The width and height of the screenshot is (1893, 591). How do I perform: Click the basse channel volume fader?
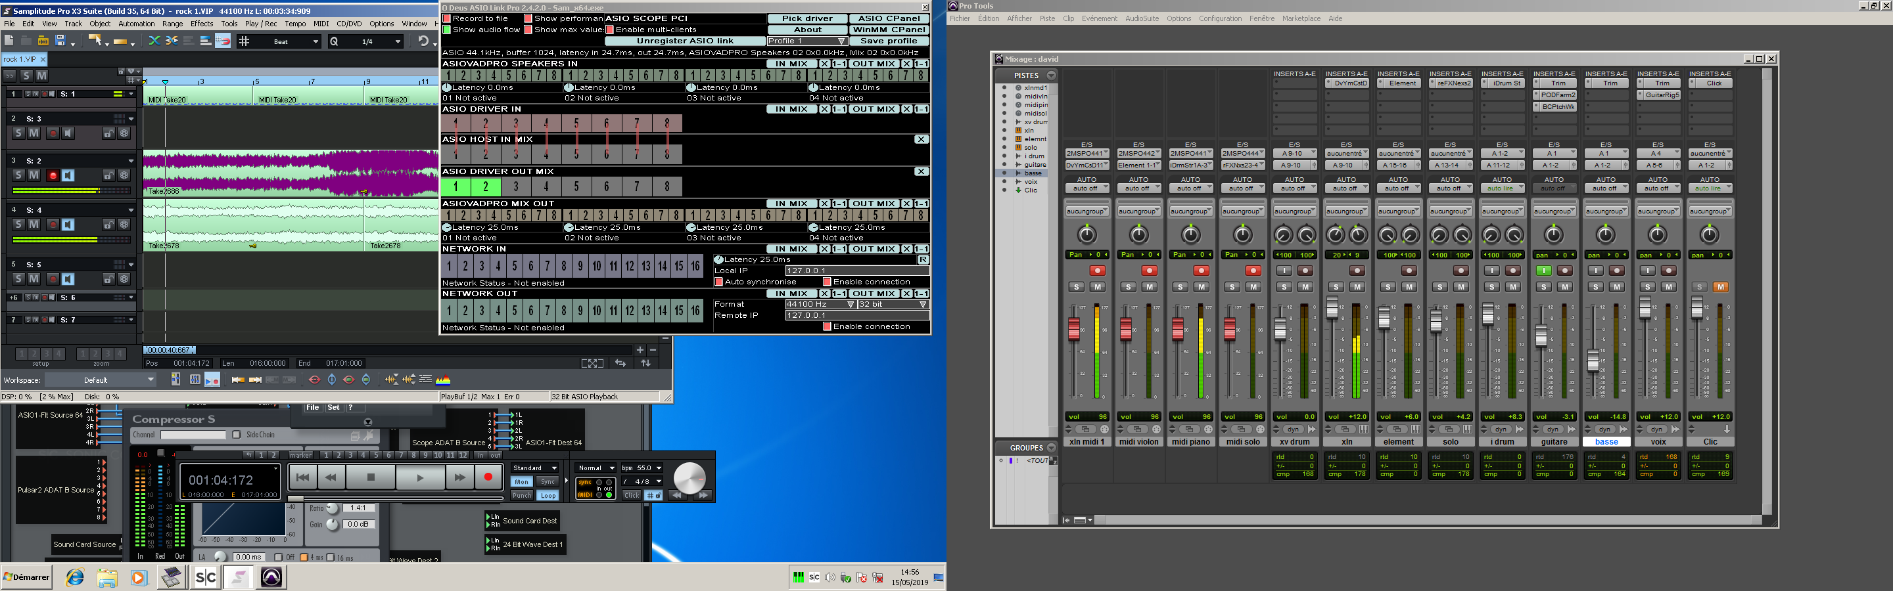[1593, 360]
